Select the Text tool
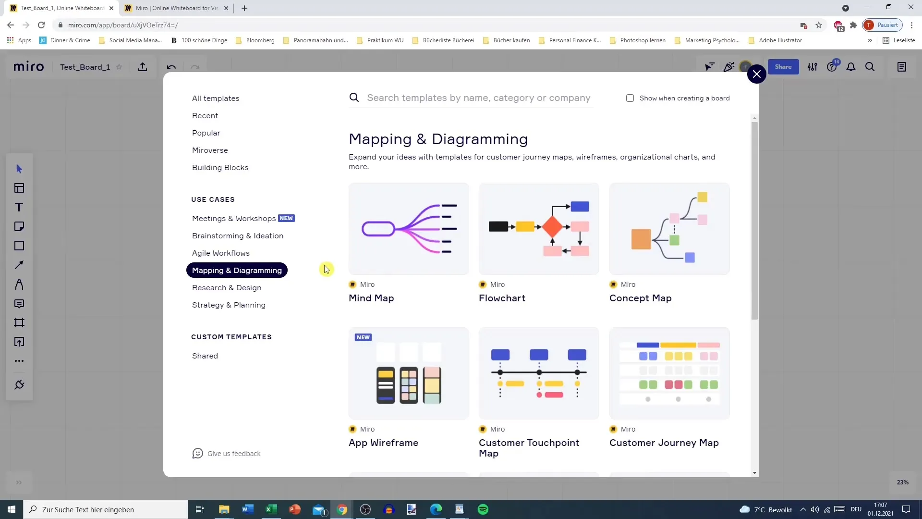Screen dimensions: 922x519 pos(19,207)
